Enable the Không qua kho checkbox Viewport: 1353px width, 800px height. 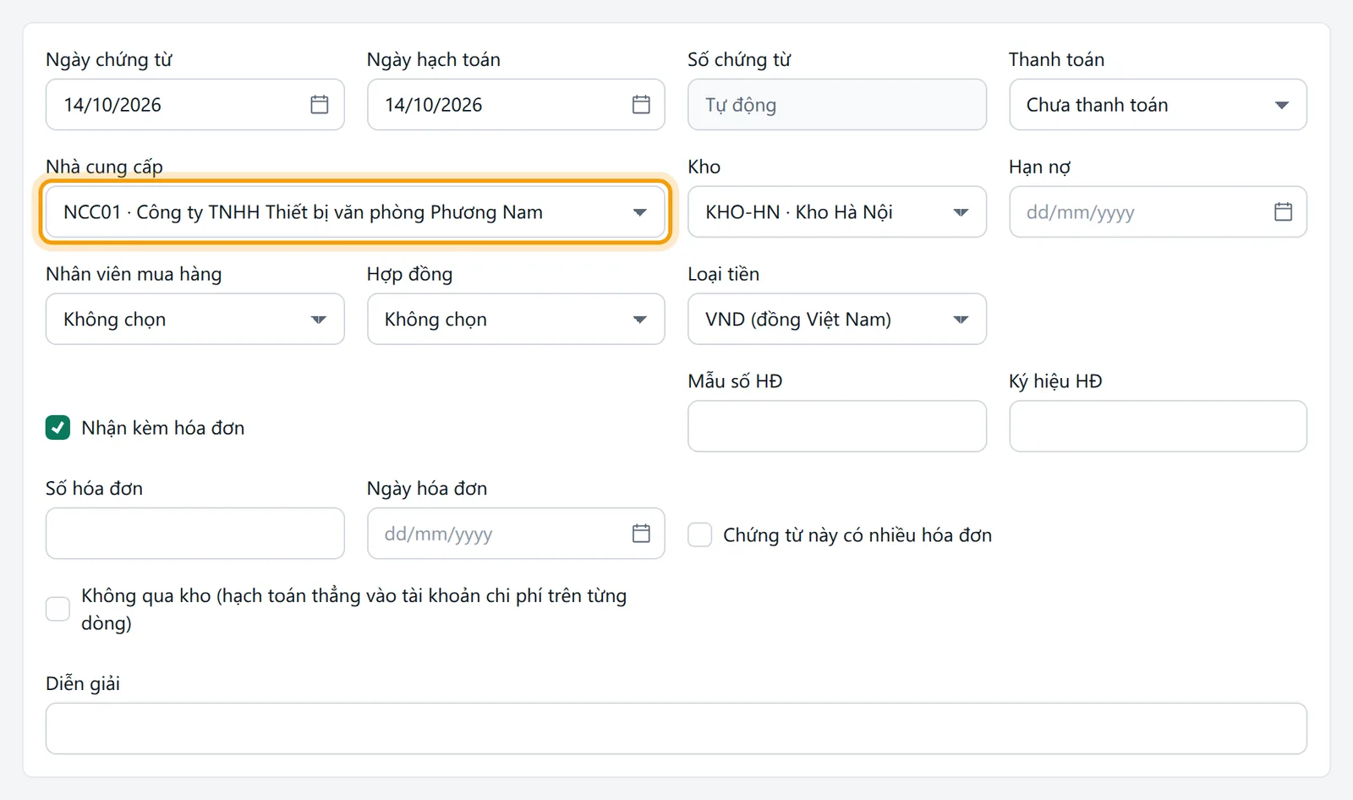coord(58,609)
